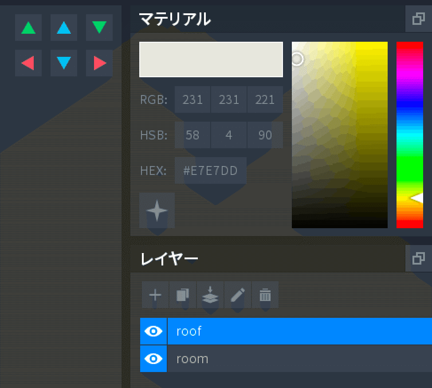Image resolution: width=432 pixels, height=388 pixels.
Task: Click the white hue slider pointer
Action: (417, 198)
